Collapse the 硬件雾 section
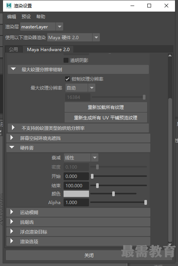This screenshot has width=178, height=266. pyautogui.click(x=78, y=148)
